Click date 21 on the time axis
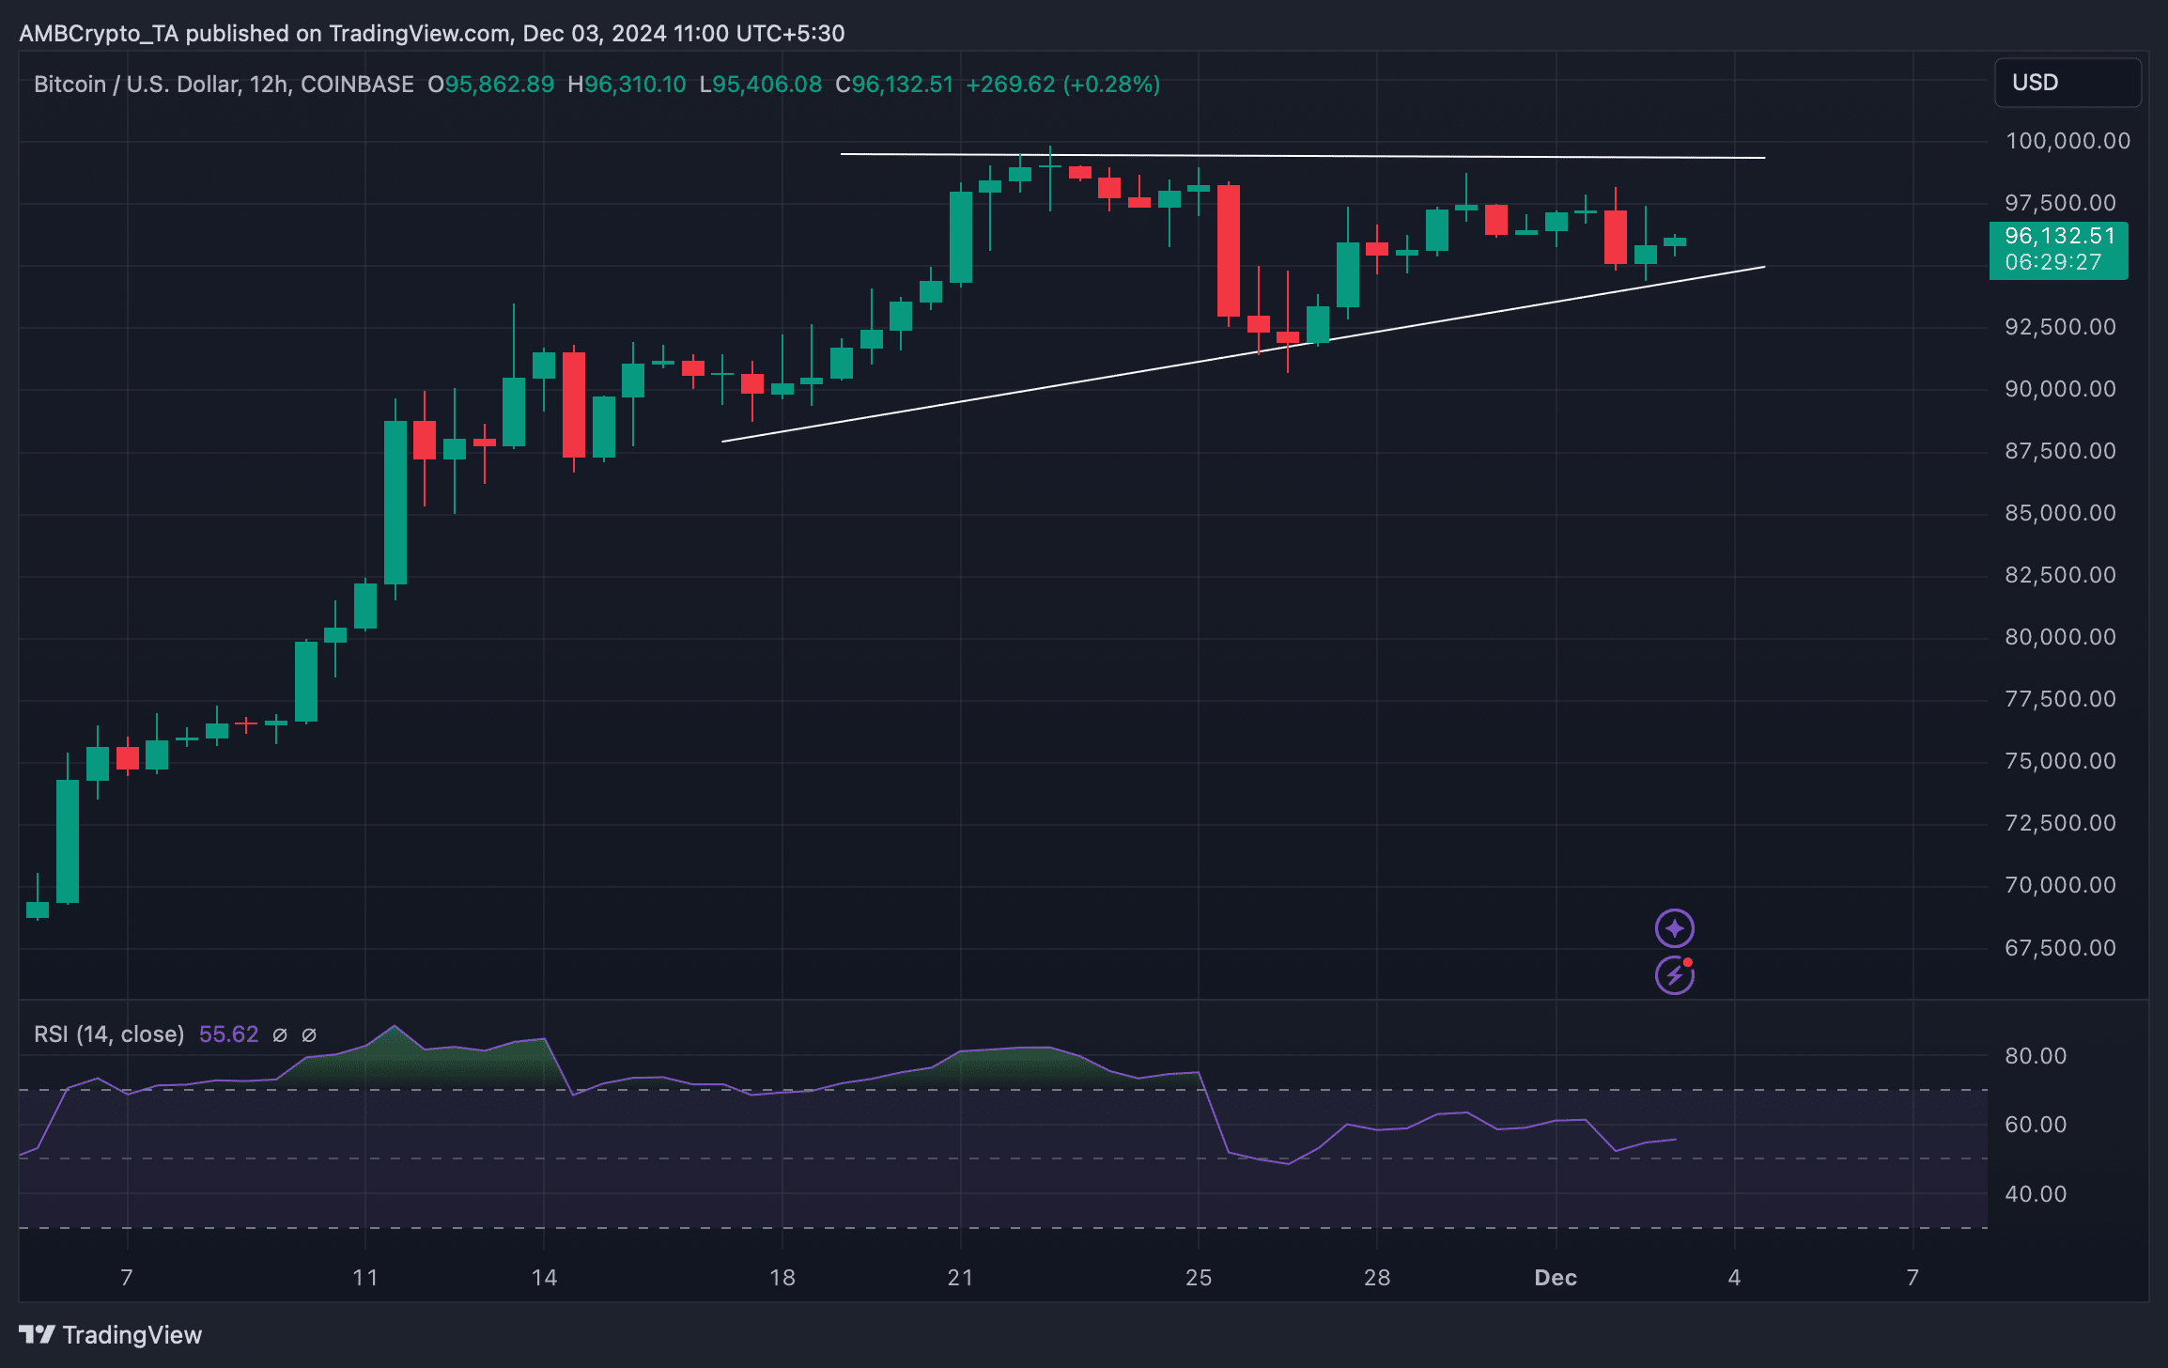 tap(960, 1278)
